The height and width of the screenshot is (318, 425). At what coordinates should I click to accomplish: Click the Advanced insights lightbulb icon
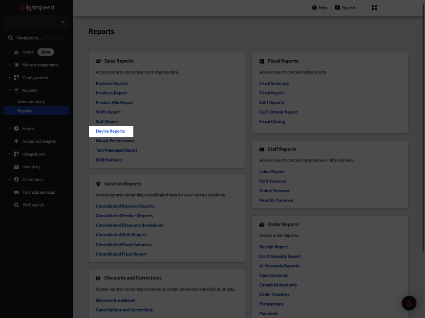click(x=16, y=141)
